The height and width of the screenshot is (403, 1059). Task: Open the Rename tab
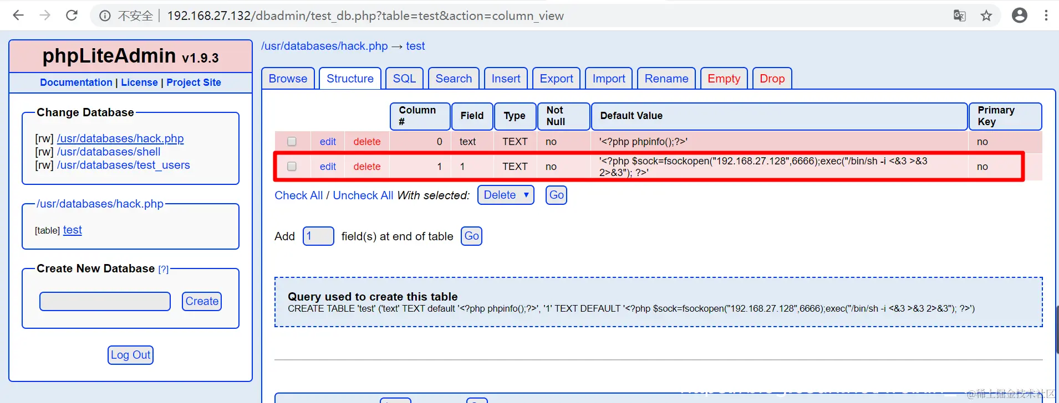[666, 79]
